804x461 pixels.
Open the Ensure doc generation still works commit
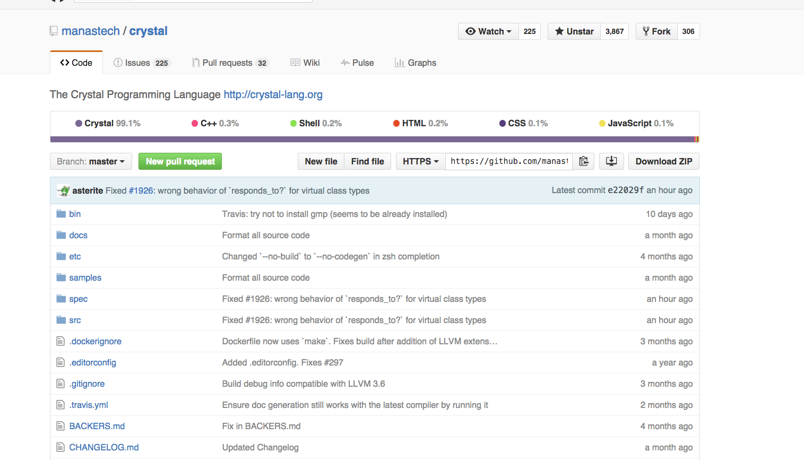[355, 405]
